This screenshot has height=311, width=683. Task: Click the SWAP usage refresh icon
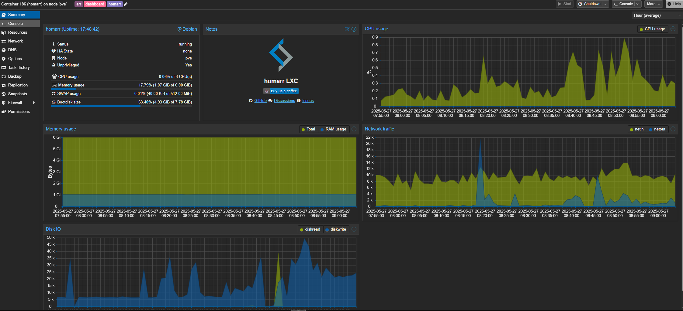pyautogui.click(x=54, y=93)
